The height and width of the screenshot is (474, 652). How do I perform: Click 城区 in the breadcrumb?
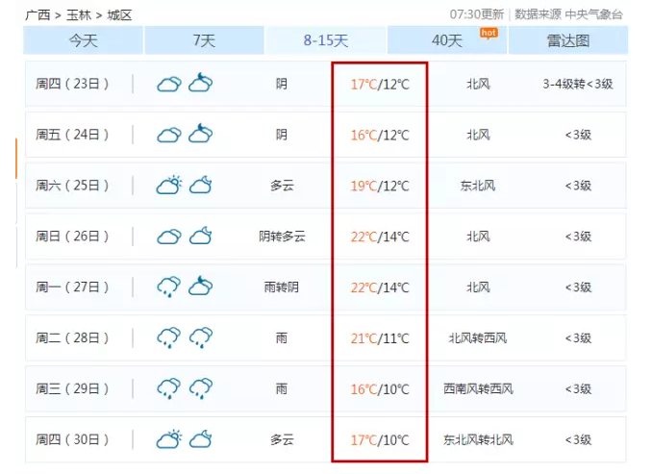point(119,15)
